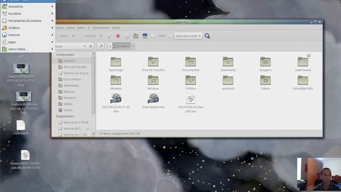Select the mate-tweak folder icon
The image size is (341, 192).
tap(303, 62)
